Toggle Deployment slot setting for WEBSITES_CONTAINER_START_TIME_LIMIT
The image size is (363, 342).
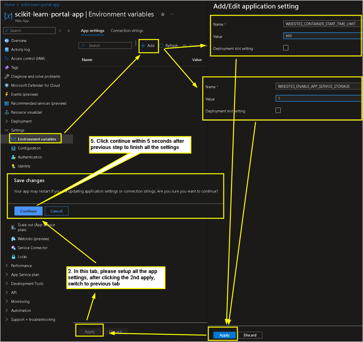[286, 48]
